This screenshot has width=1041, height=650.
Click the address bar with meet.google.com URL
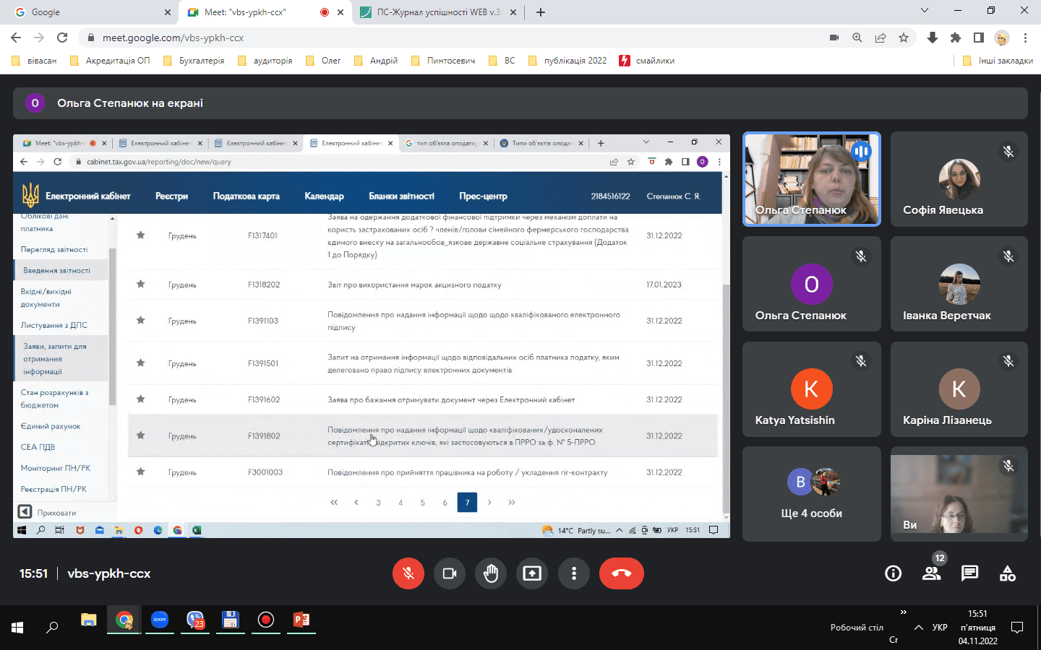[x=434, y=38]
